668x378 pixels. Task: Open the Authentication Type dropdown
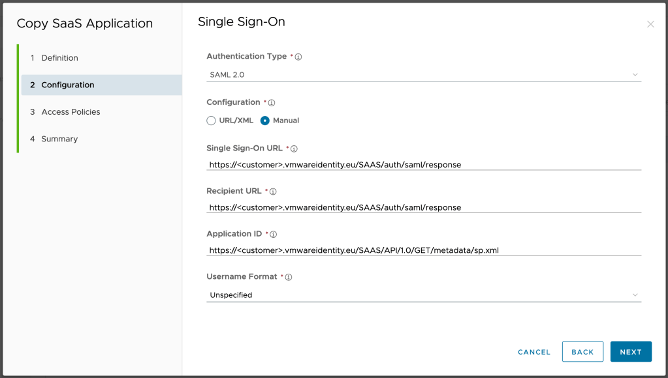423,75
